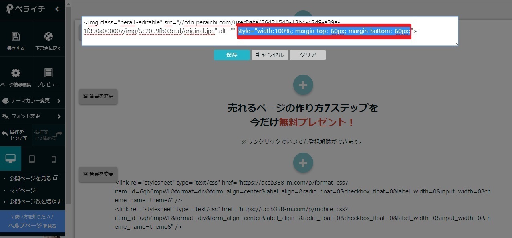Switch to desktop monitor view
The width and height of the screenshot is (512, 238).
(x=10, y=159)
